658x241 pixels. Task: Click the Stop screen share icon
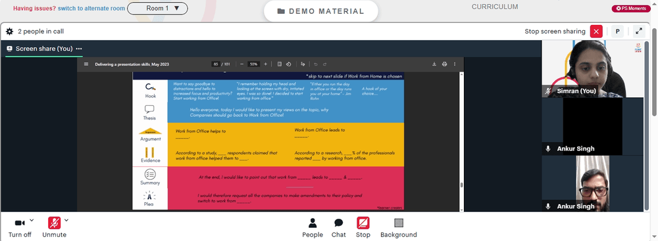(x=363, y=228)
